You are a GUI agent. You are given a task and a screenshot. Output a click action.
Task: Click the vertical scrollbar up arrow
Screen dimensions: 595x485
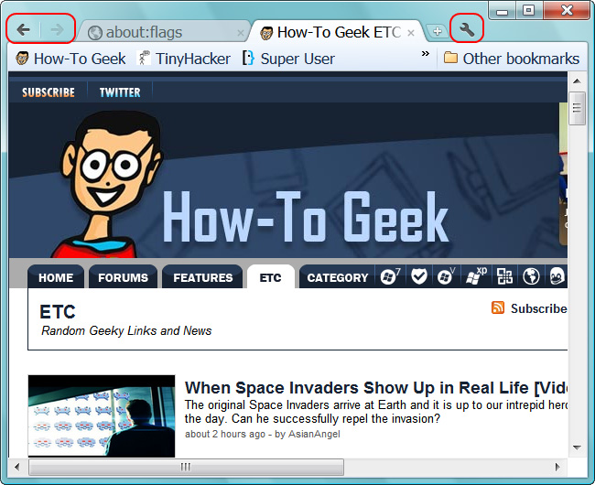(578, 81)
